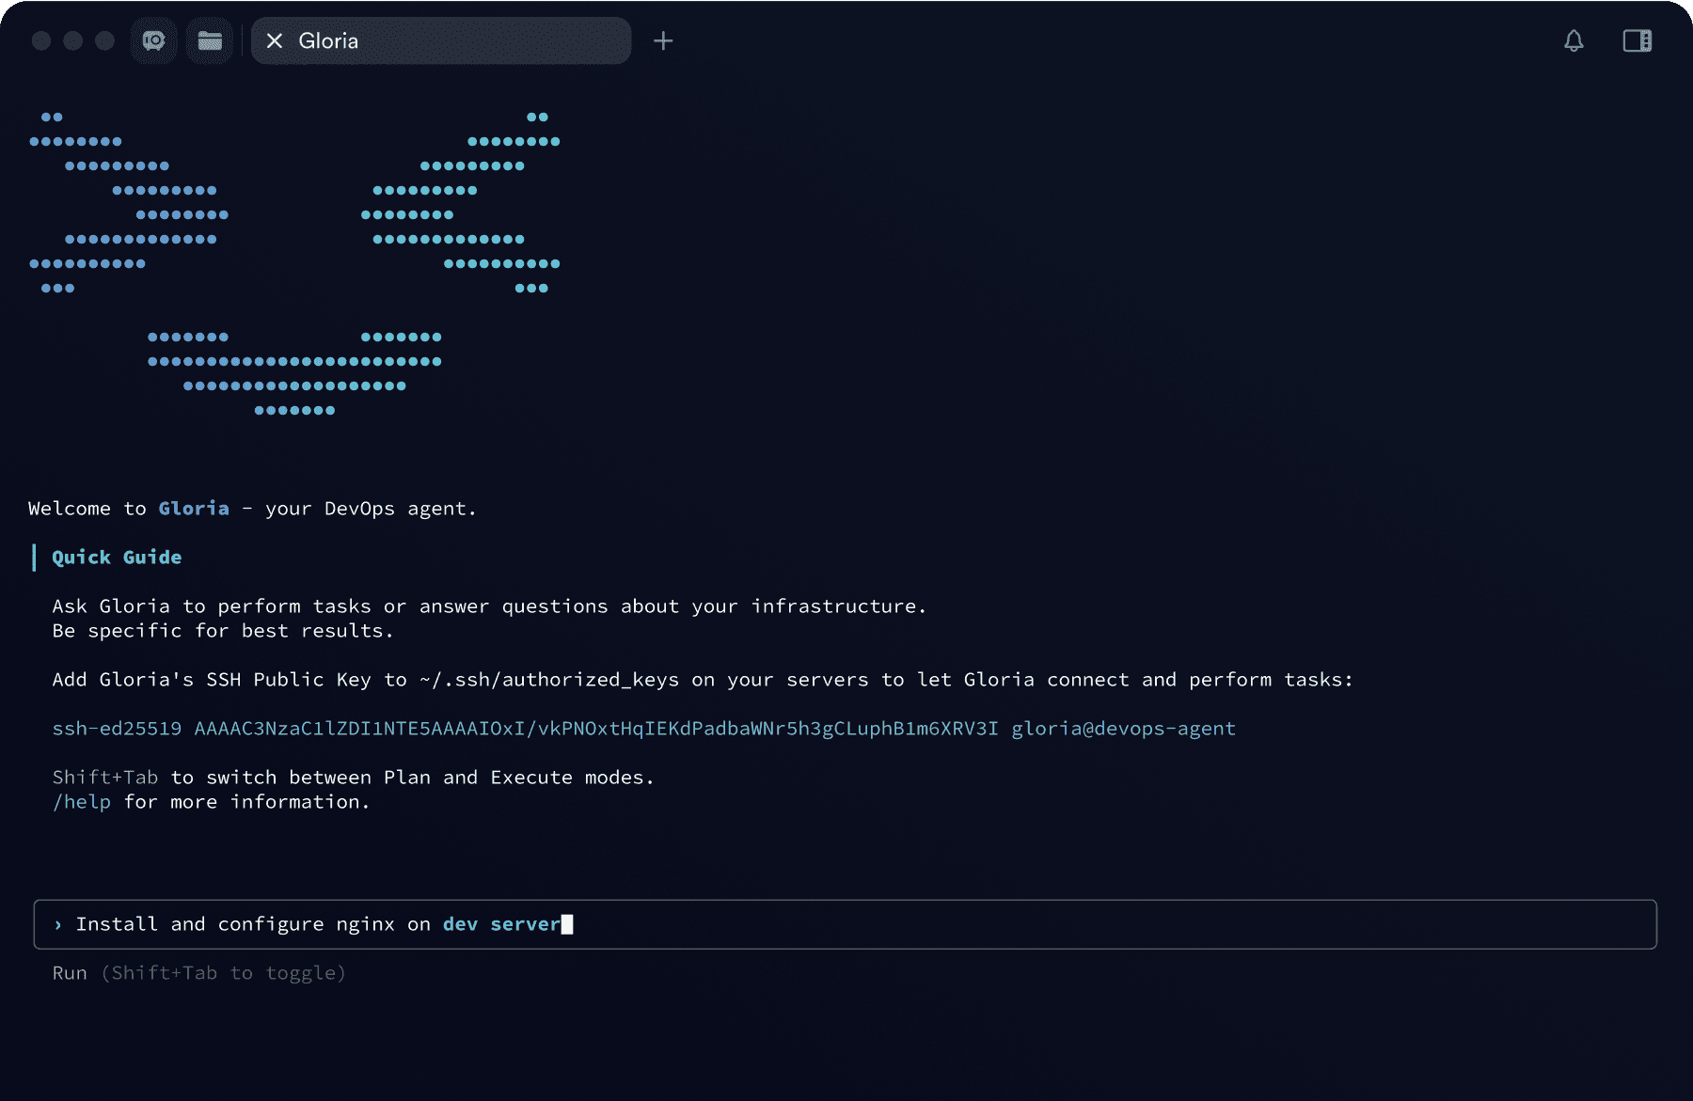The height and width of the screenshot is (1101, 1693).
Task: Click the Gloria name in welcome line
Action: coord(194,509)
